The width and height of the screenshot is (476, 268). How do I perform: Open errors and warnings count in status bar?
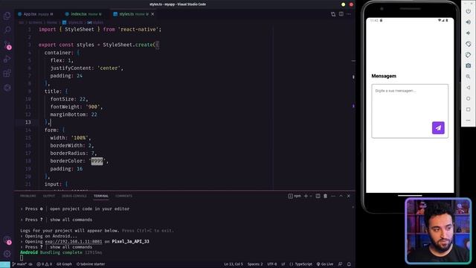(x=45, y=264)
